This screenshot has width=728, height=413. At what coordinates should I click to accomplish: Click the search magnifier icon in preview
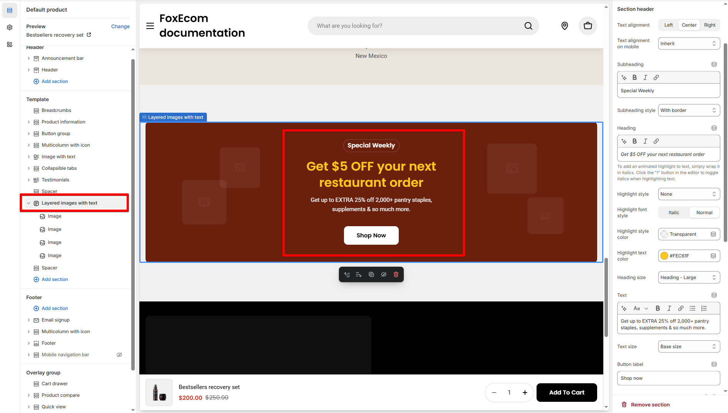tap(528, 26)
